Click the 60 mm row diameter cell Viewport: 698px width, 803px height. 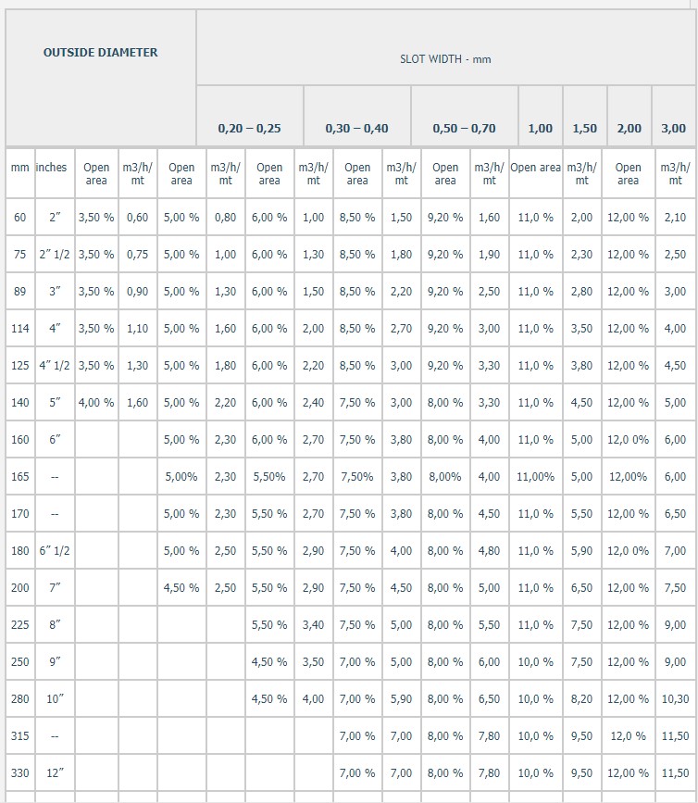pos(20,217)
